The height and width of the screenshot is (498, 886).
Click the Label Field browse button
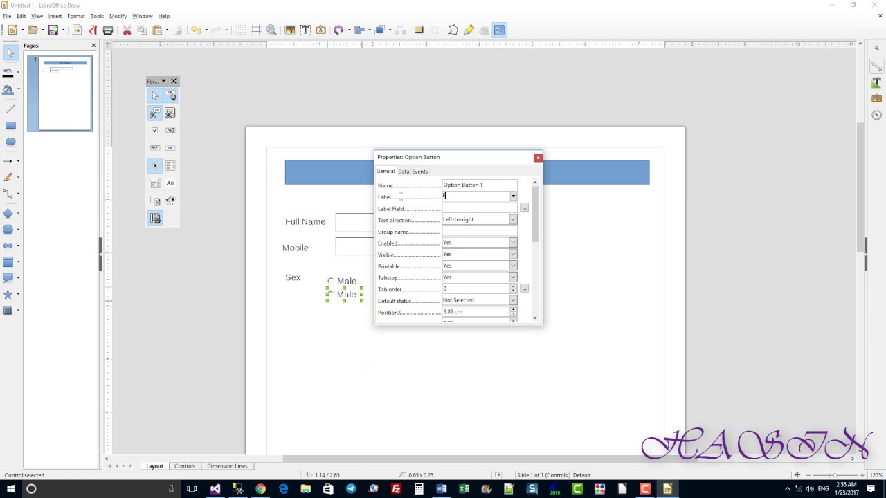[x=524, y=208]
